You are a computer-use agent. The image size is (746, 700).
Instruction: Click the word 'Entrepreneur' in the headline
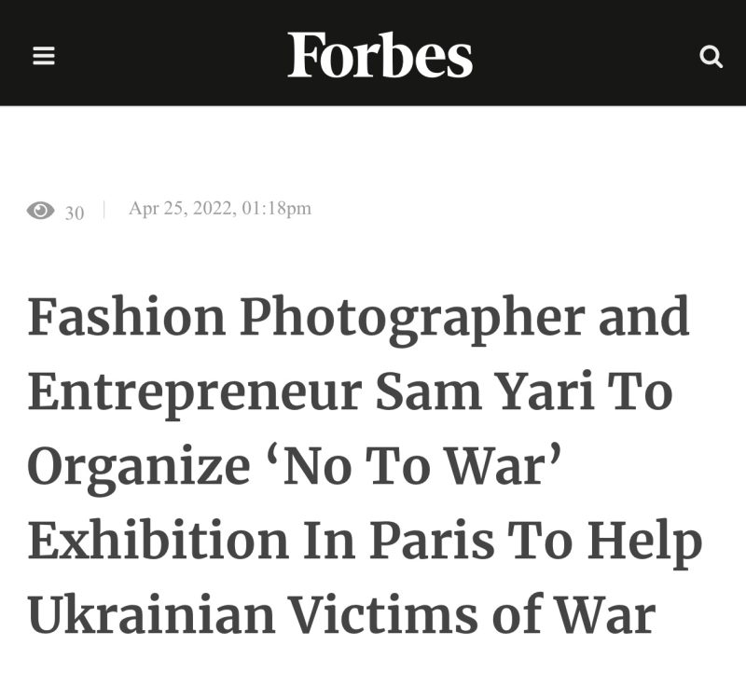tap(193, 394)
